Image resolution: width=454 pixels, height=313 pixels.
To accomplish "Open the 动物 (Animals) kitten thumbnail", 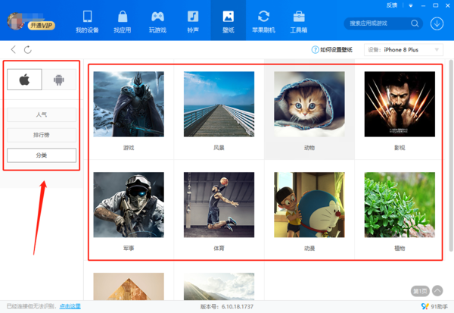I will 309,105.
